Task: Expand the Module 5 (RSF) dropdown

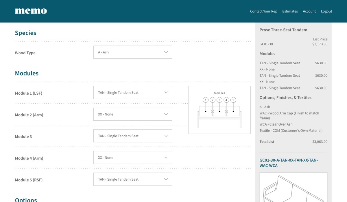Action: pos(132,179)
